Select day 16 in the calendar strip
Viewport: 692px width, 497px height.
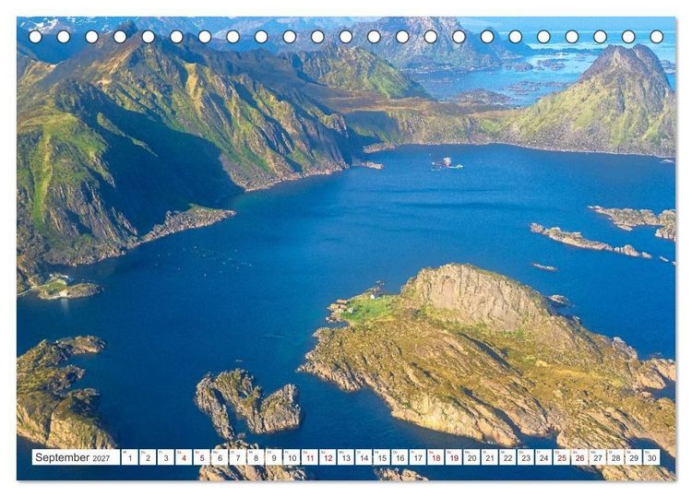click(x=400, y=457)
